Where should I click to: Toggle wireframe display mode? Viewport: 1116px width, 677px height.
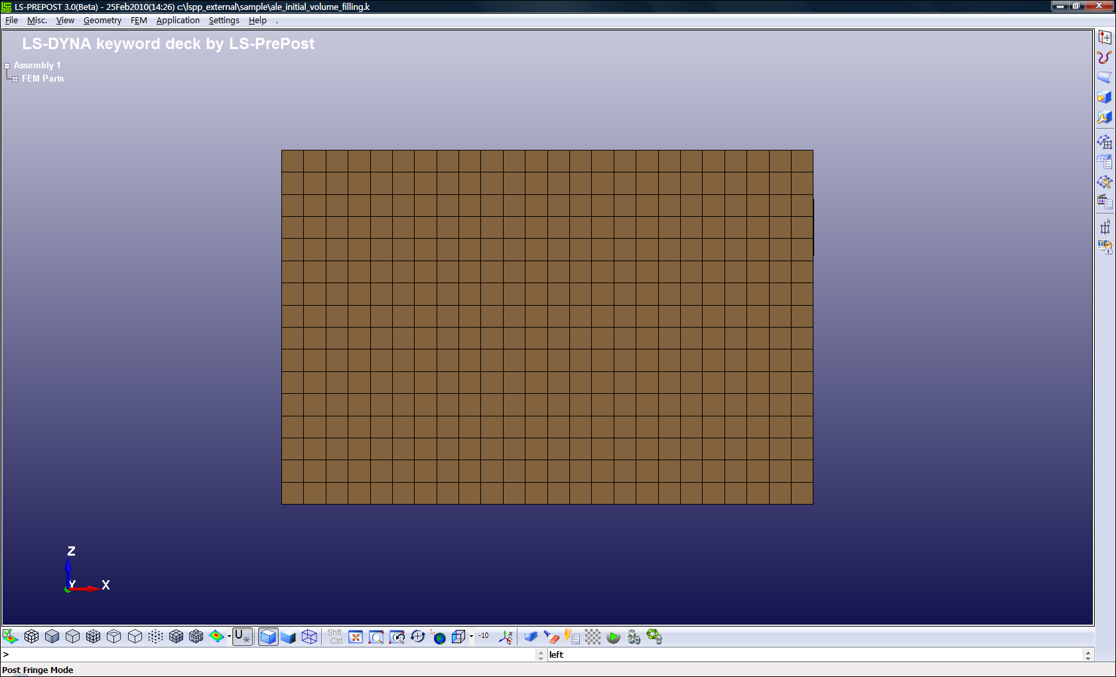pos(309,637)
